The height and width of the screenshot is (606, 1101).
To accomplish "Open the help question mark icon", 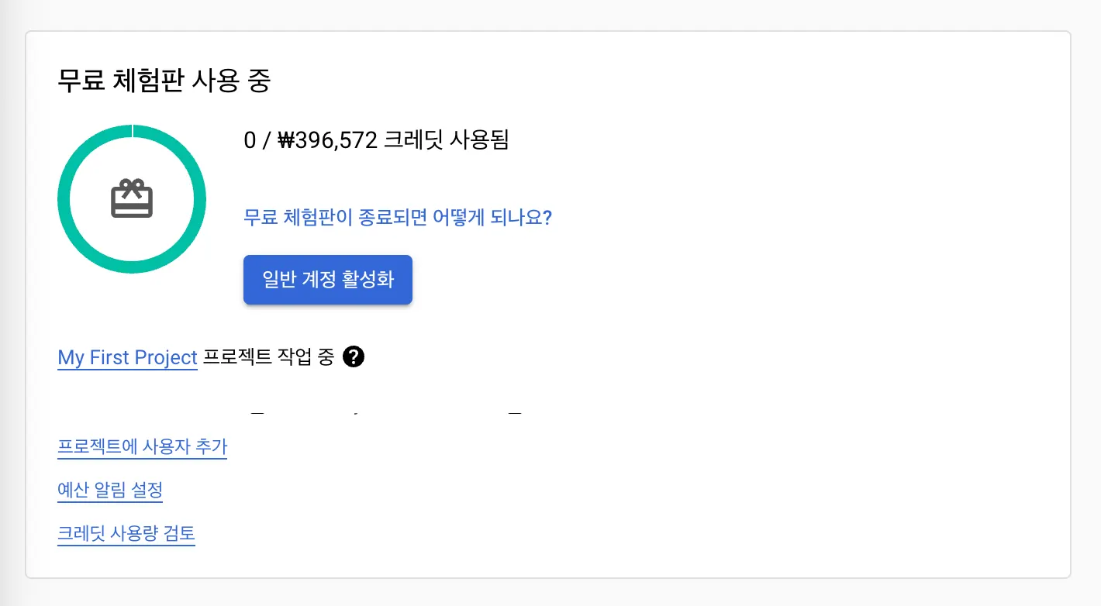I will click(x=353, y=357).
